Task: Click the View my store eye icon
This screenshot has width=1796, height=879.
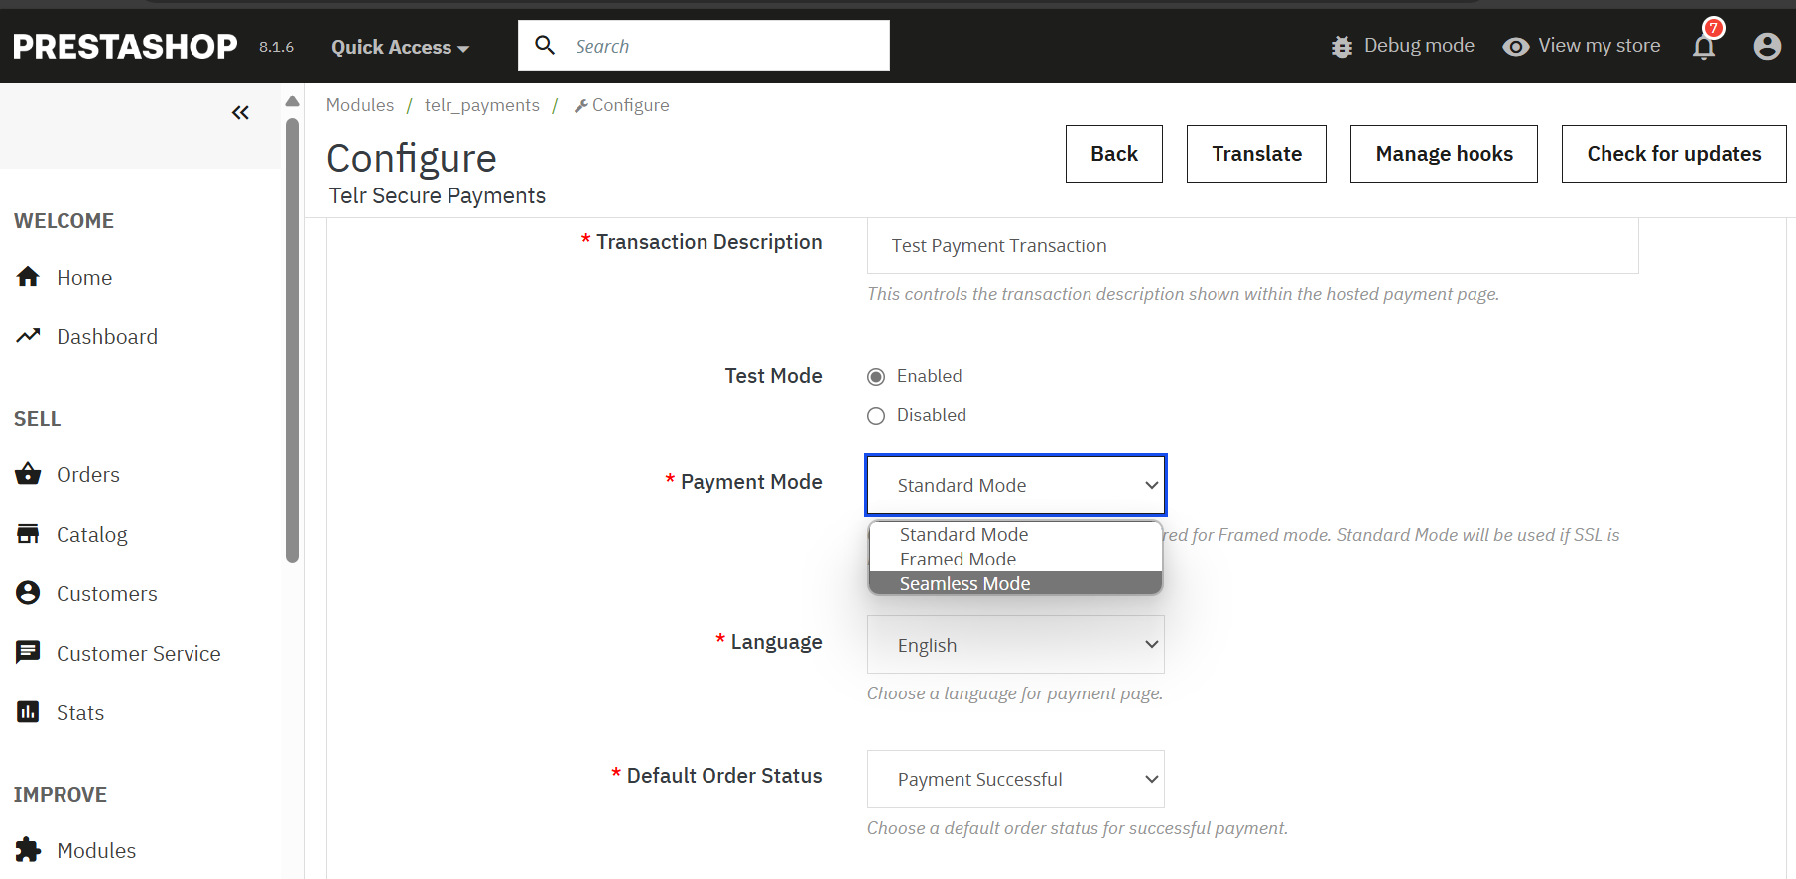Action: tap(1515, 47)
